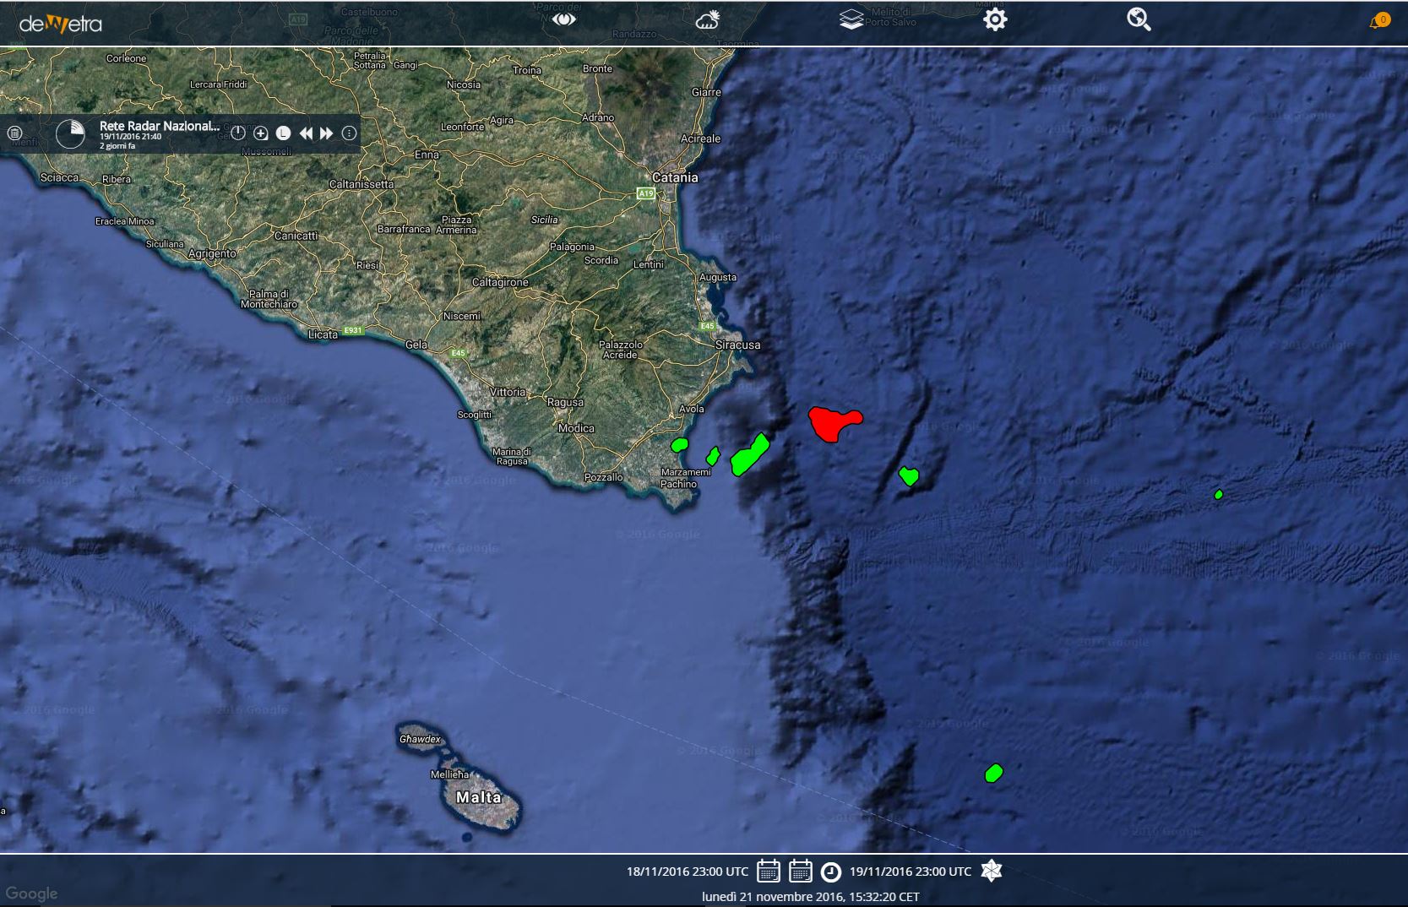
Task: Select the green cell southeast of Malta
Action: [994, 773]
